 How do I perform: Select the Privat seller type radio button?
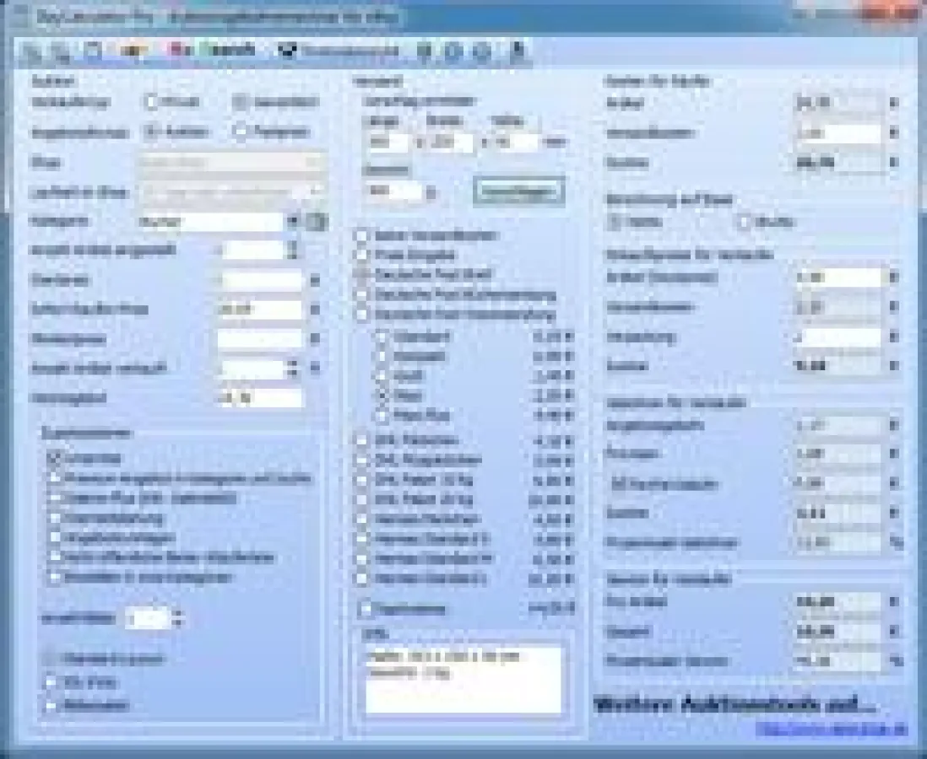tap(152, 102)
